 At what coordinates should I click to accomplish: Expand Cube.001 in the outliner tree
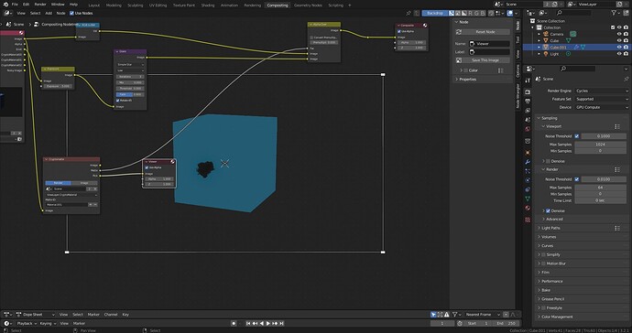tap(539, 47)
